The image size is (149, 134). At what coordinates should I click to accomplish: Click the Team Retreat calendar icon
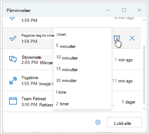coord(13,101)
